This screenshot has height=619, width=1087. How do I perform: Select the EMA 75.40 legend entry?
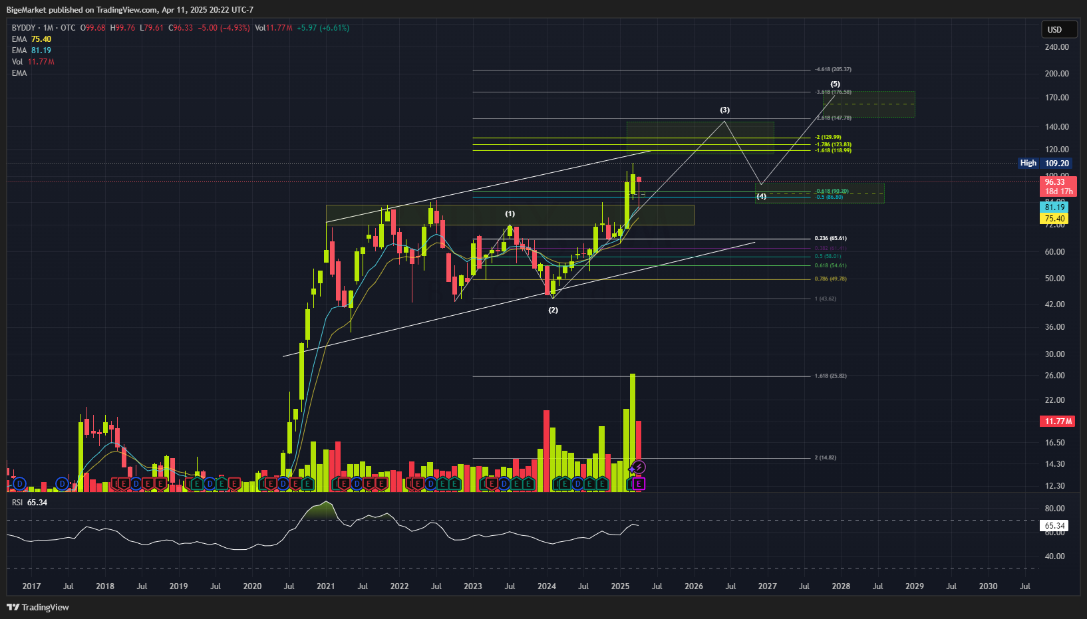(31, 39)
